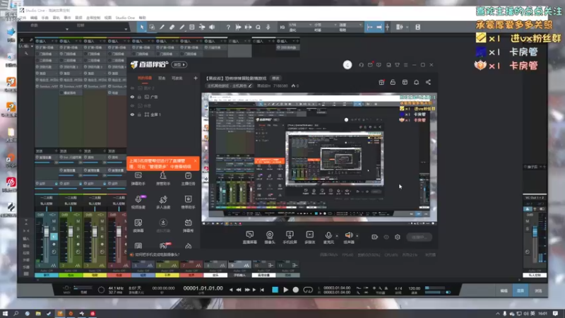Select the Listen speaker tool in Studio One
The width and height of the screenshot is (565, 318).
[212, 27]
